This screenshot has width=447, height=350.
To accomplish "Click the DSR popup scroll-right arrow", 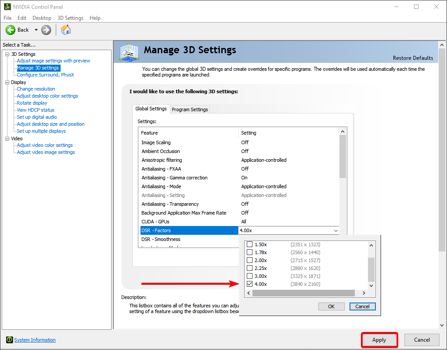I will 364,293.
